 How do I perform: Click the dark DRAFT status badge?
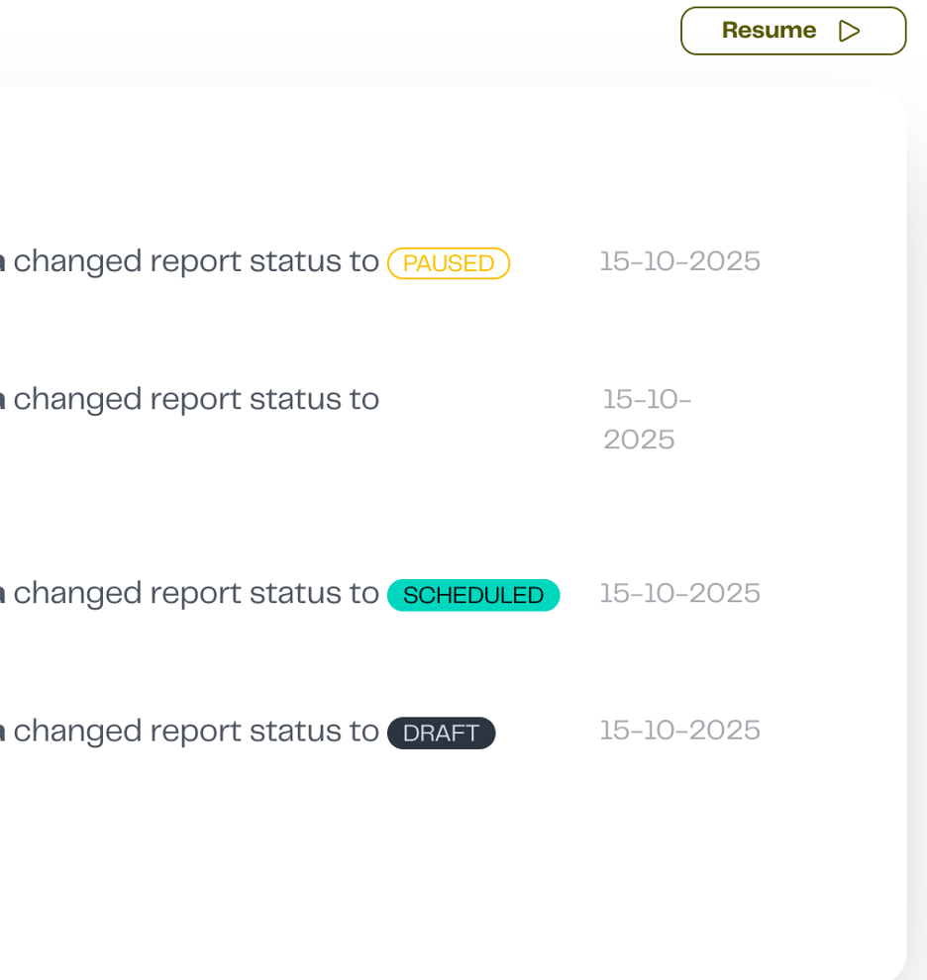tap(441, 734)
